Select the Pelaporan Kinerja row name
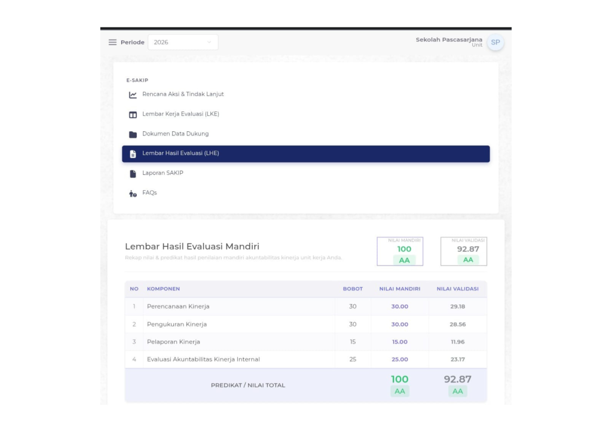 pos(173,342)
